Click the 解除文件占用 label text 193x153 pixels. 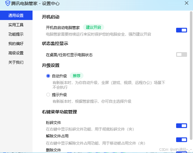pyautogui.click(x=57, y=136)
